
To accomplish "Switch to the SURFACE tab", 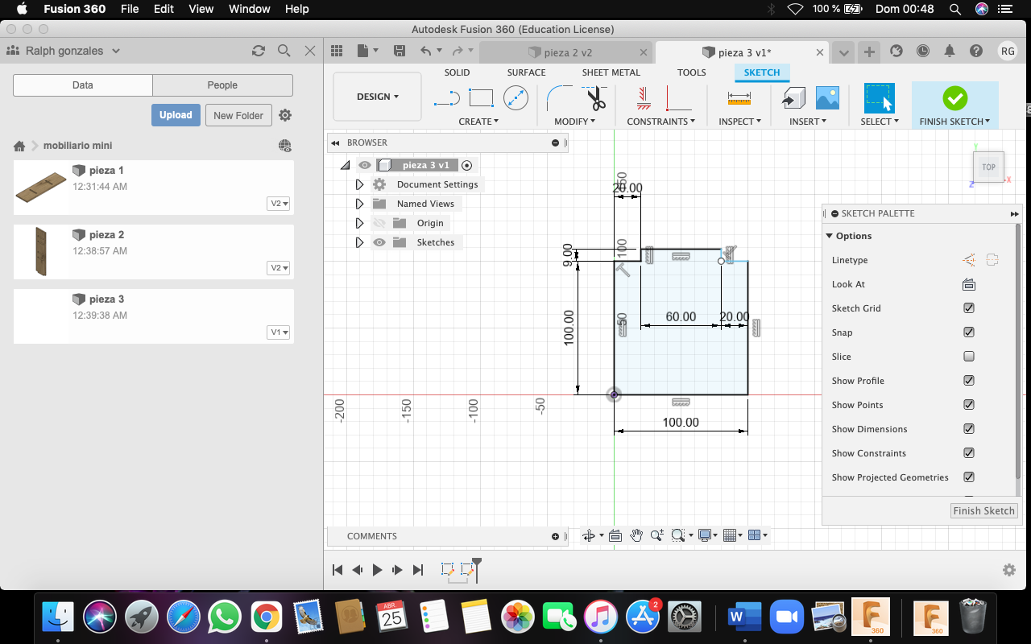I will (x=526, y=72).
